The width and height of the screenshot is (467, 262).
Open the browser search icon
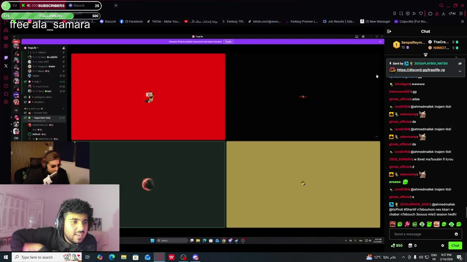coord(441,5)
